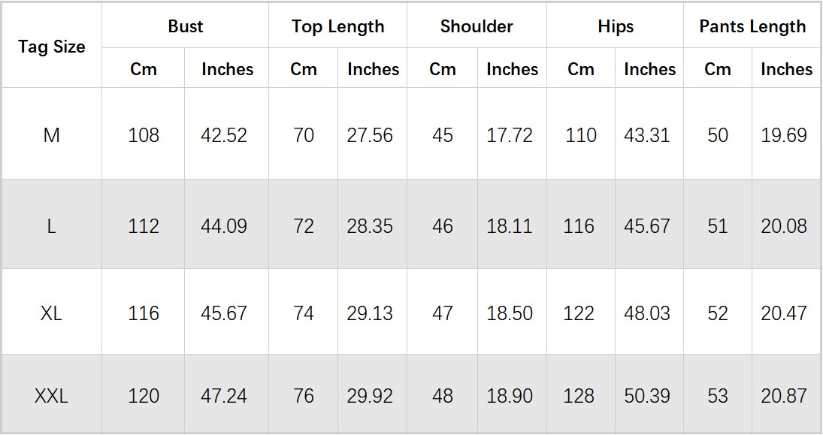The image size is (823, 435).
Task: Click the 29.13 top length value
Action: point(370,313)
